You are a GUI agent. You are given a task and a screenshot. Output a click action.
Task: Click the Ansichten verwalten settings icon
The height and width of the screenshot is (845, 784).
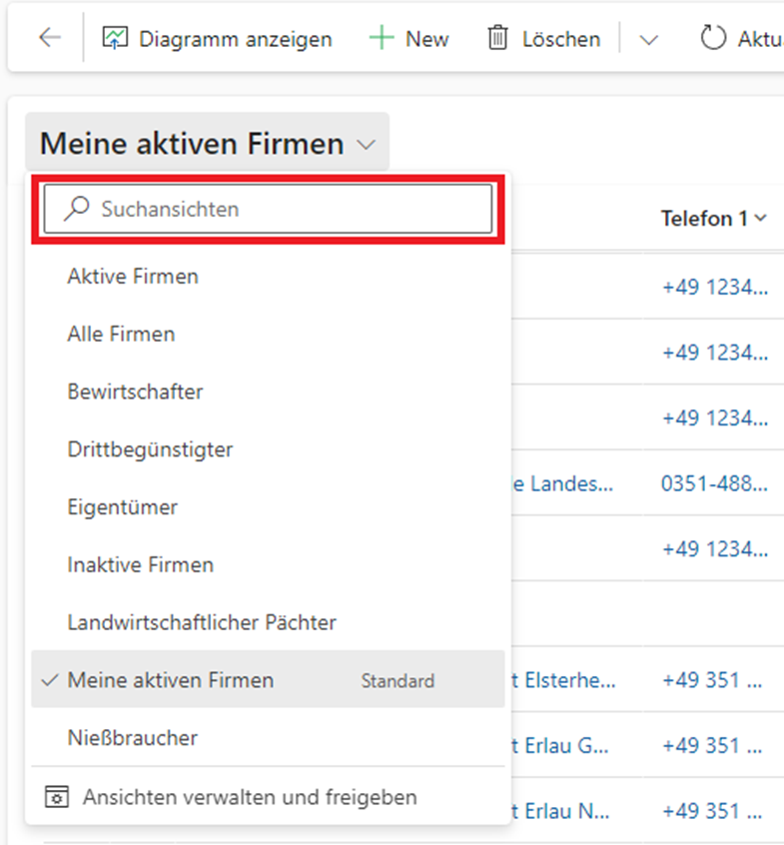[58, 797]
